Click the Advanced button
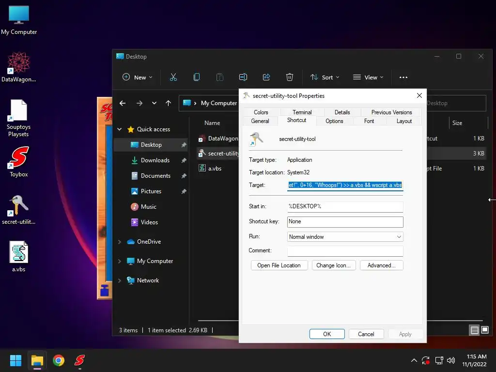The width and height of the screenshot is (496, 372). pos(382,265)
